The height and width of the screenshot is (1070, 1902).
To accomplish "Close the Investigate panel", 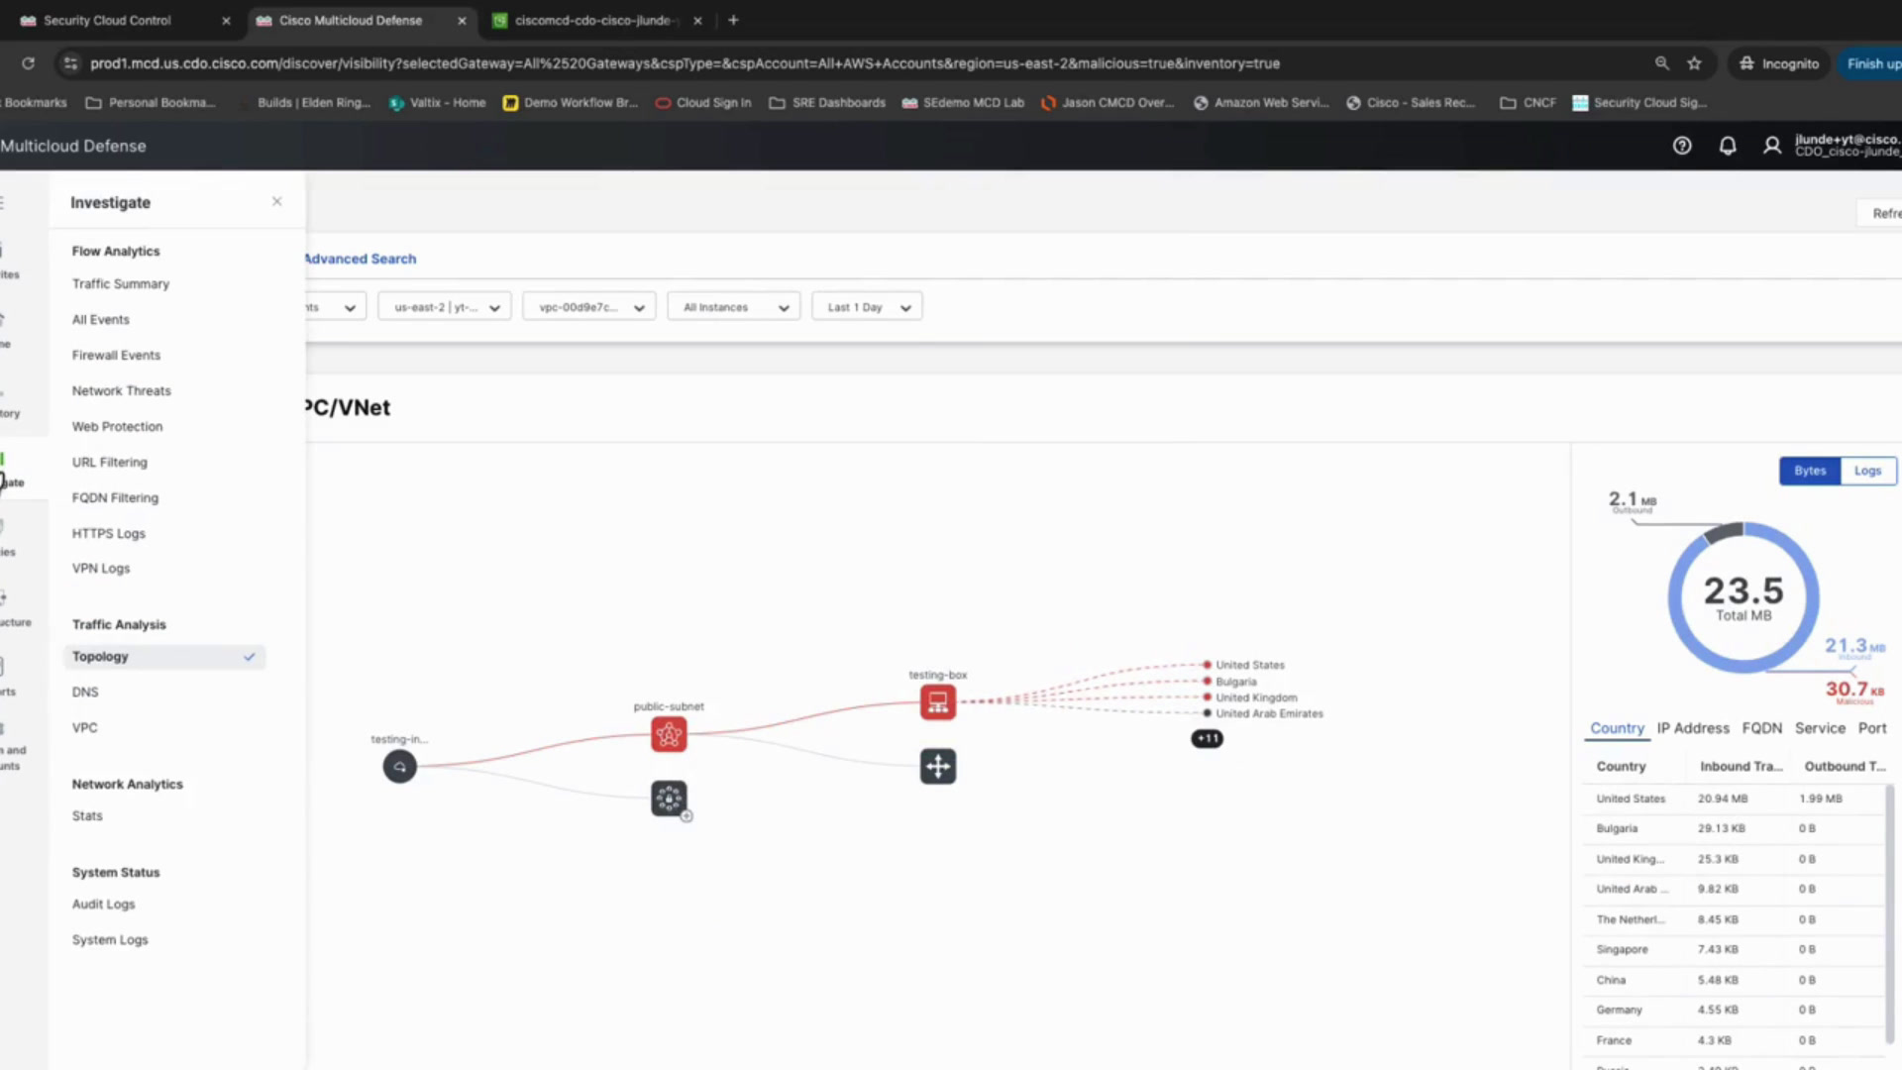I will click(277, 201).
